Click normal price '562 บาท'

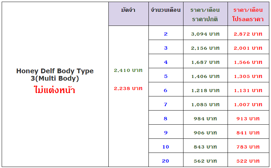[205, 161]
